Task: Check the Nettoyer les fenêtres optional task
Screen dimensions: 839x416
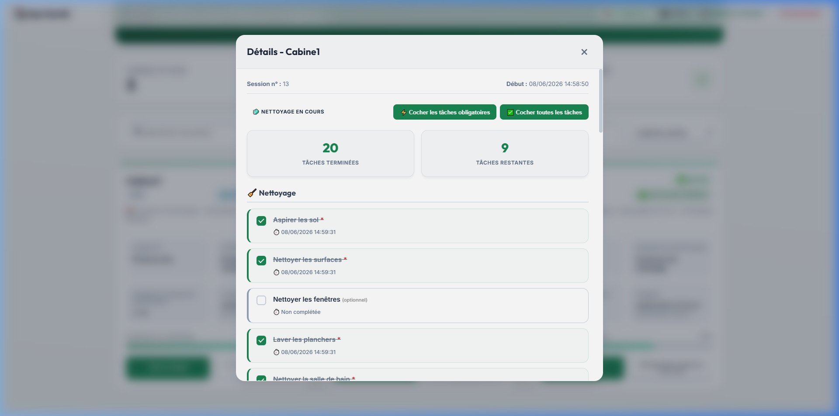Action: (261, 300)
